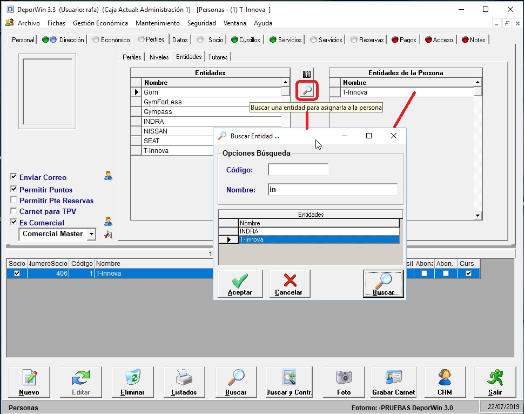525x414 pixels.
Task: Open the Niveles sub-tab
Action: tap(159, 57)
